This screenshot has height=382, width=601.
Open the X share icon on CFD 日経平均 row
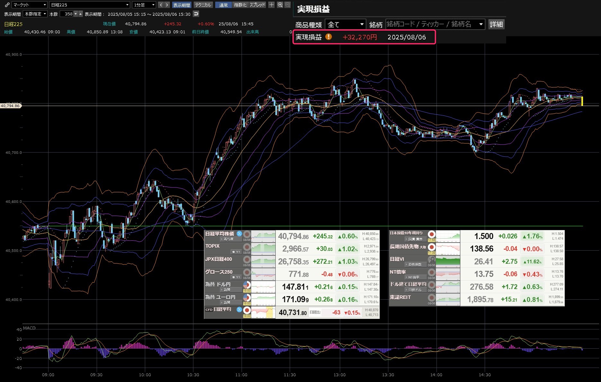[x=239, y=309]
